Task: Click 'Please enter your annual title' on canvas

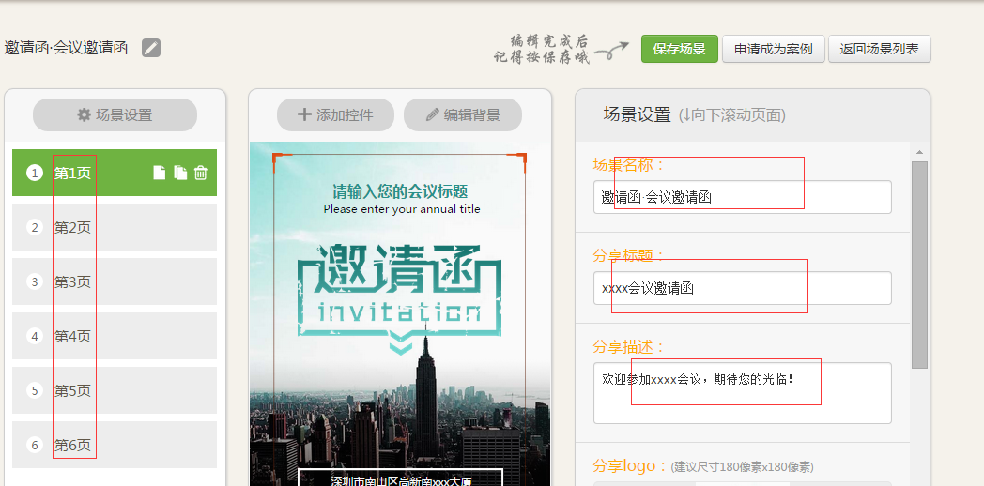Action: [402, 209]
